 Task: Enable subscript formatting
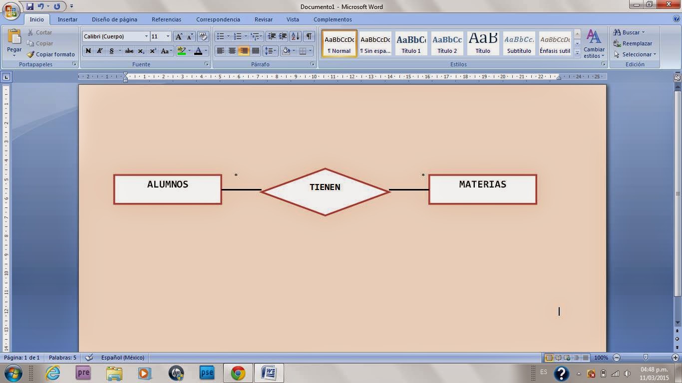(141, 51)
